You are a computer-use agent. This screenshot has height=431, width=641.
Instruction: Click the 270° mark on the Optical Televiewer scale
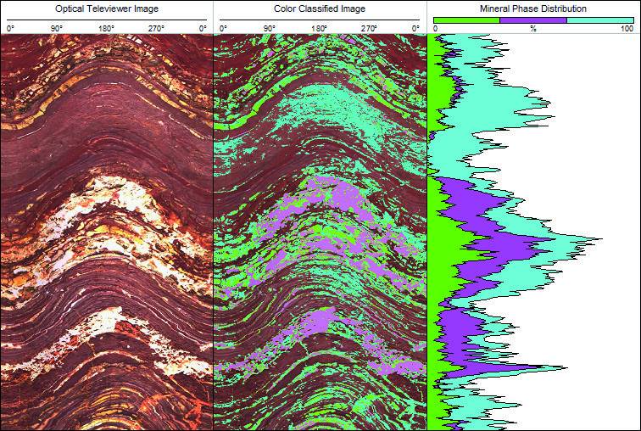157,29
